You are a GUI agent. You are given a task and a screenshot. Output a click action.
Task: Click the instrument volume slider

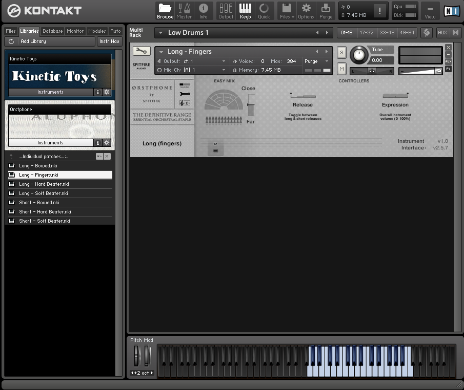[420, 71]
